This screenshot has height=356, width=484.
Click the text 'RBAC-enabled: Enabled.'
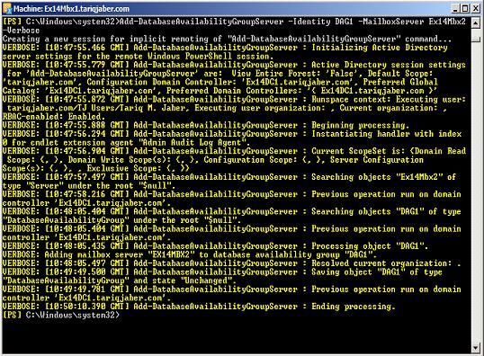(54, 117)
